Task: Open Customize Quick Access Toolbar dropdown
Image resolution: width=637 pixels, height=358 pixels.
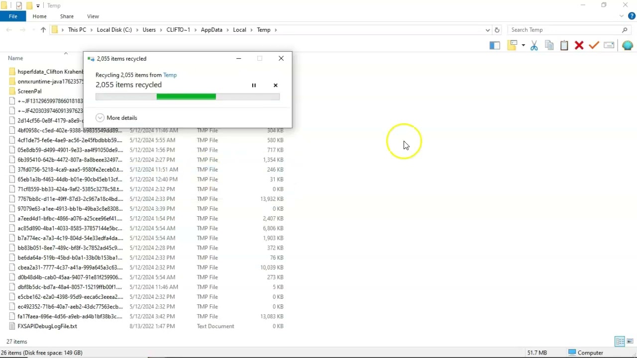Action: tap(38, 6)
